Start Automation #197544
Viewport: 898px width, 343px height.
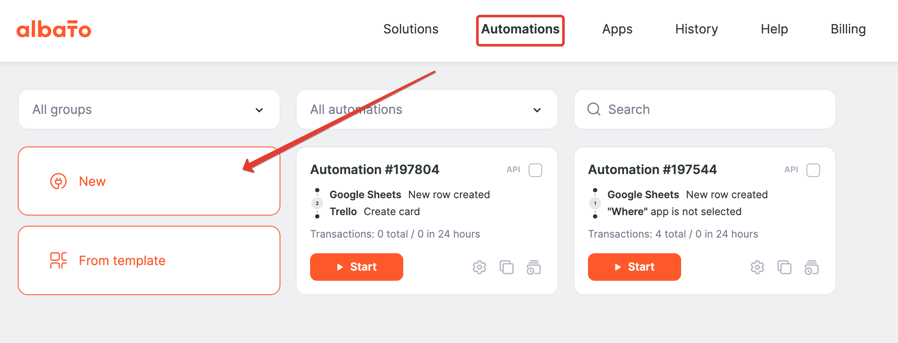pyautogui.click(x=635, y=267)
